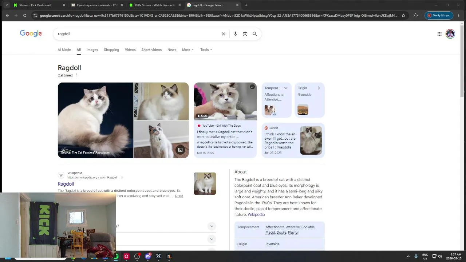
Task: Open the Google account profile avatar
Action: 450,34
